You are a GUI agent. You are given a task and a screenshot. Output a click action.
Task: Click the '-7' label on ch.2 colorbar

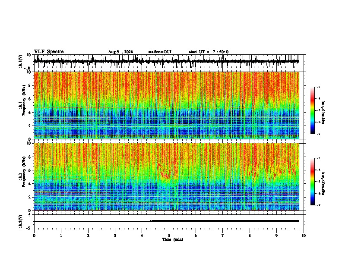coord(318,205)
